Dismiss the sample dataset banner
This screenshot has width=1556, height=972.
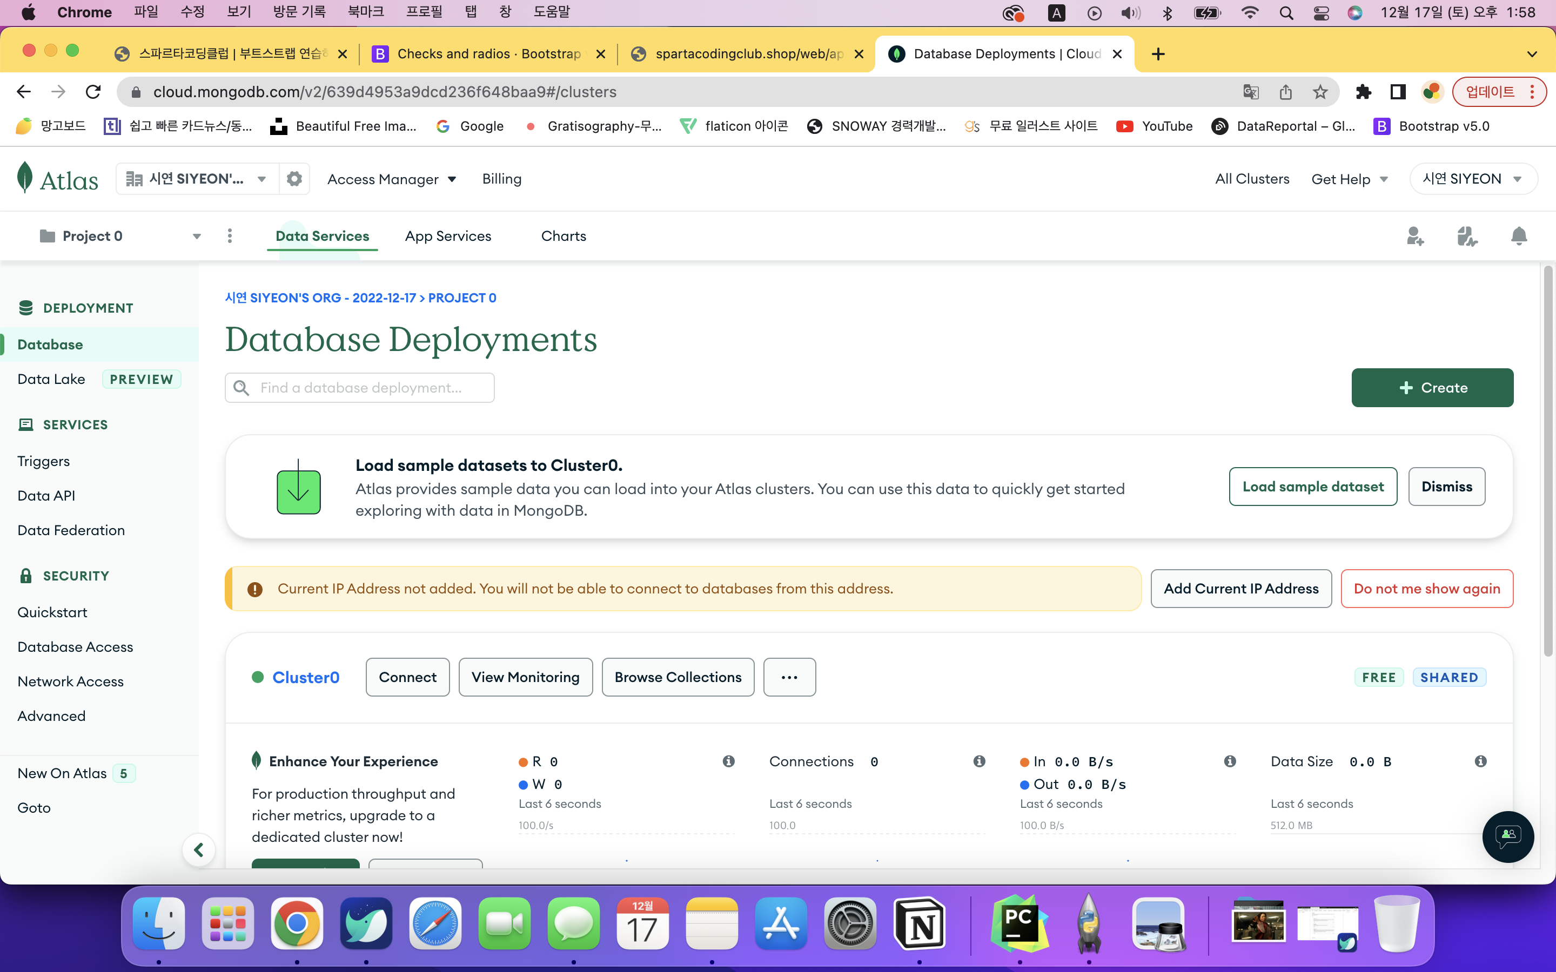(1447, 487)
